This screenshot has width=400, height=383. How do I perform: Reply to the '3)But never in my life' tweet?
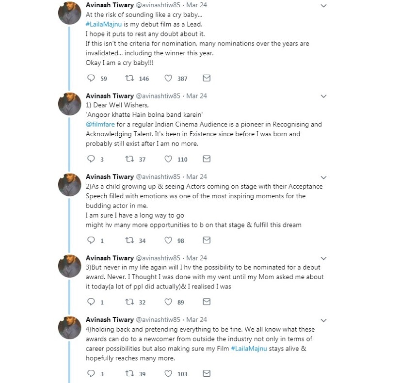click(x=91, y=302)
